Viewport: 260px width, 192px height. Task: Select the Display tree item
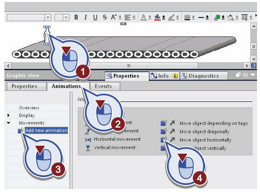27,115
